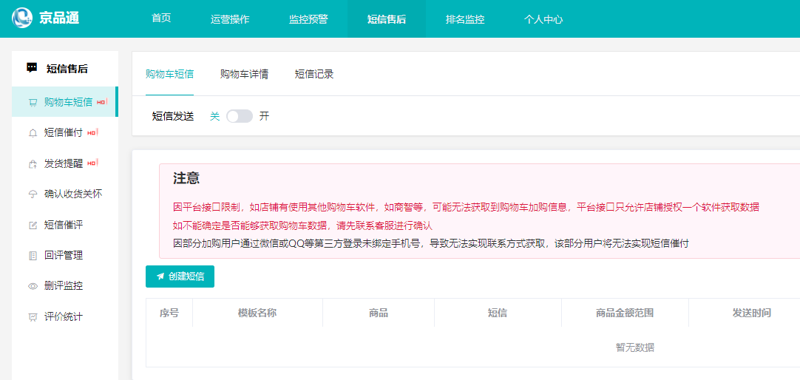
Task: Click the package icon beside 发货提醒
Action: click(33, 163)
